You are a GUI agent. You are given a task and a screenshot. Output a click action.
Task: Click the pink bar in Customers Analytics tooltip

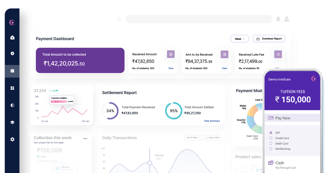tap(59, 102)
